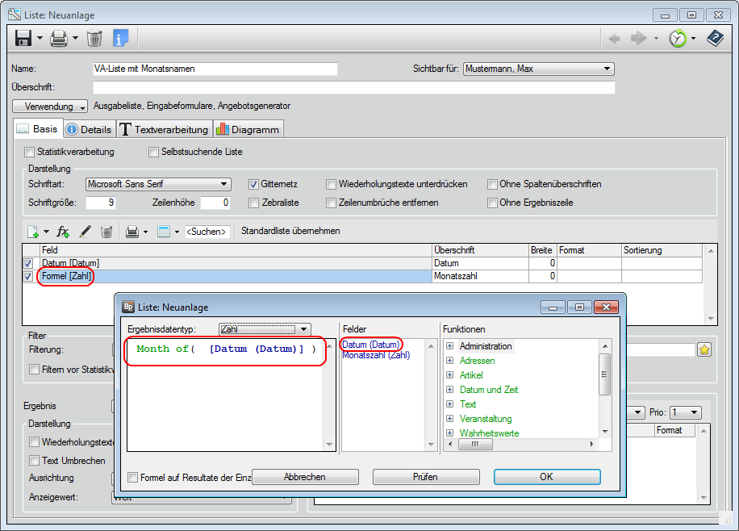The height and width of the screenshot is (531, 739).
Task: Expand the Datum und Zeit node
Action: [x=450, y=390]
